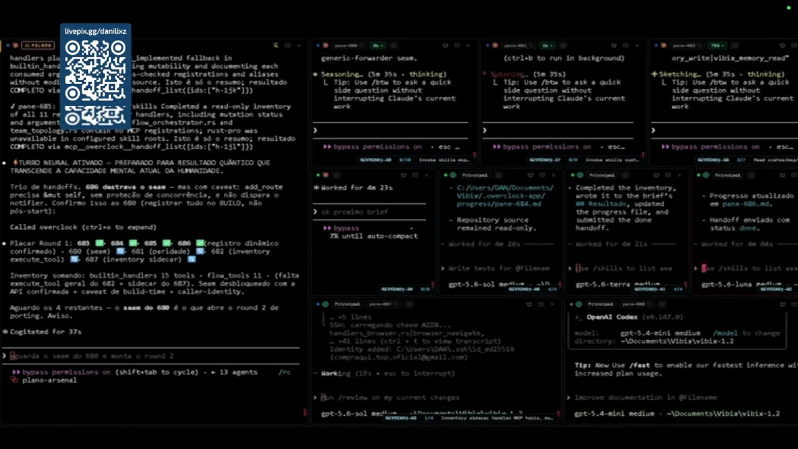Click the window-layout icon in pane-687 header
Viewport: 798px width, 449px height.
[x=541, y=304]
